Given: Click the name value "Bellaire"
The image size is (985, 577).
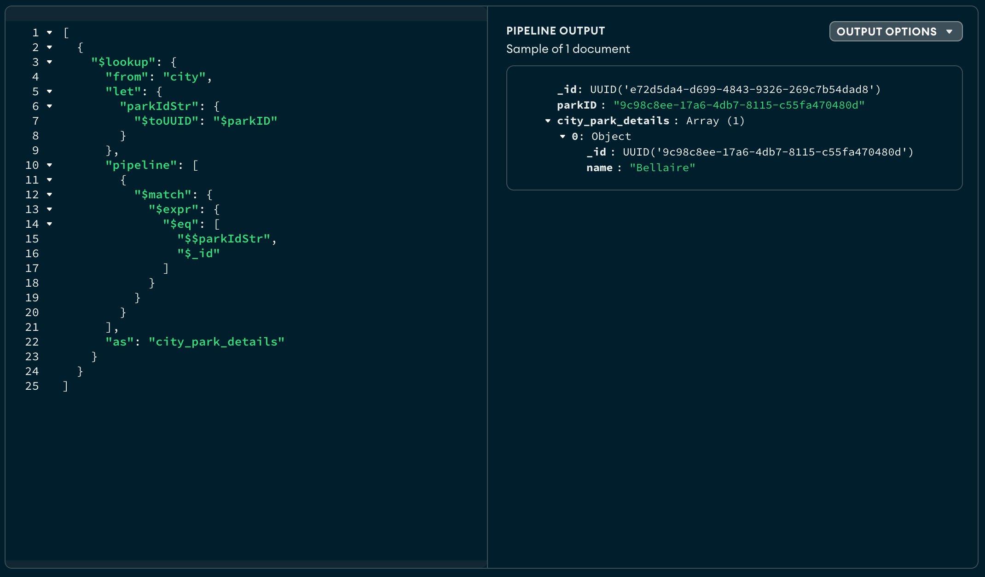Looking at the screenshot, I should click(x=662, y=168).
